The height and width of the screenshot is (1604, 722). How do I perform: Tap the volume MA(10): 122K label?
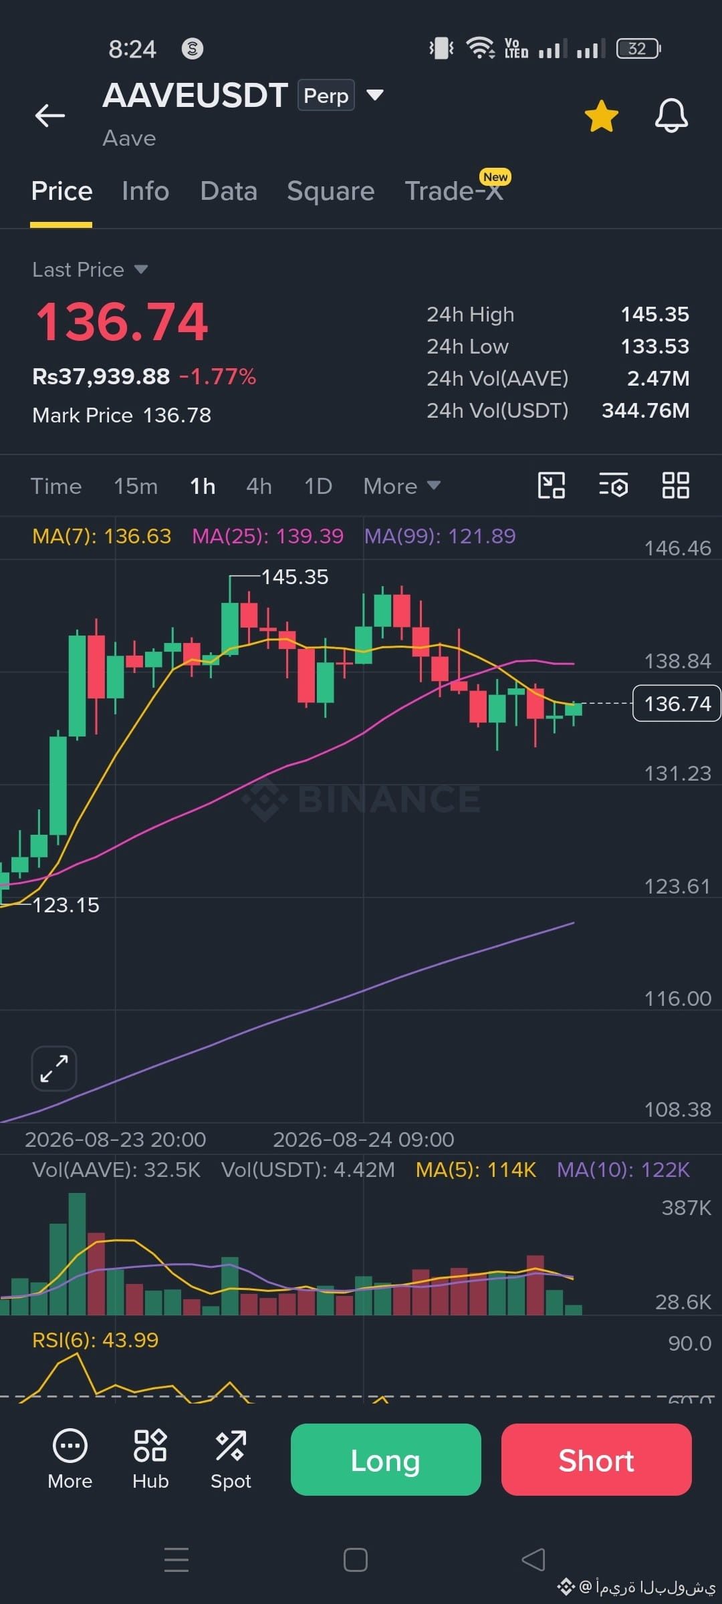[x=623, y=1170]
